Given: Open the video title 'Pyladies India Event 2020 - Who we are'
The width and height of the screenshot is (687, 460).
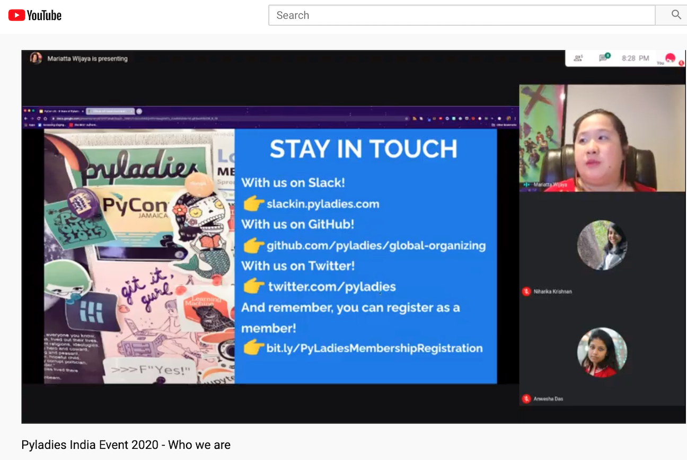Looking at the screenshot, I should click(126, 445).
